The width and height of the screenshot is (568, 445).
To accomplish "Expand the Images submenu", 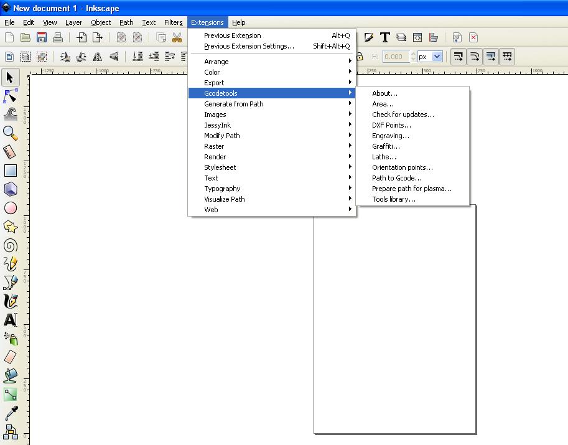I will 272,115.
